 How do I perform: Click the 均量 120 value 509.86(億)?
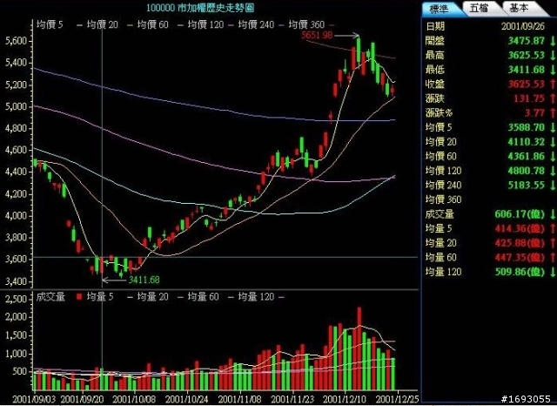(x=520, y=272)
